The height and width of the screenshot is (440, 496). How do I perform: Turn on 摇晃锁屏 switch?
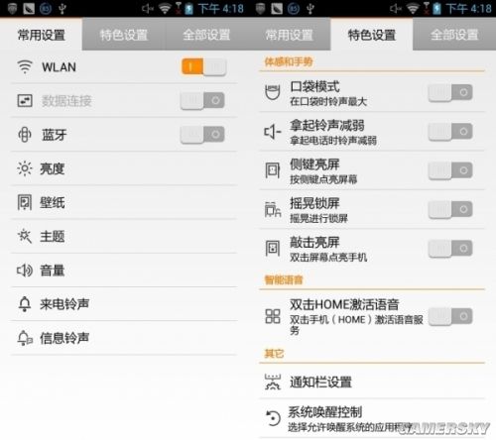(x=450, y=209)
